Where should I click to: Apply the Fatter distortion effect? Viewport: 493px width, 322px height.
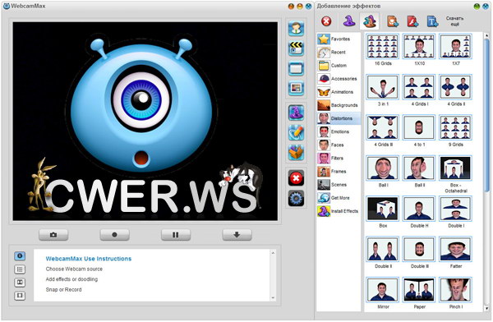(455, 249)
